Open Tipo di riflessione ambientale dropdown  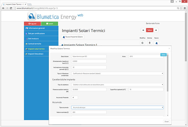point(117,73)
